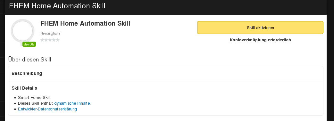This screenshot has width=334, height=121.
Task: Click the Über diesen Skill heading
Action: tap(29, 60)
